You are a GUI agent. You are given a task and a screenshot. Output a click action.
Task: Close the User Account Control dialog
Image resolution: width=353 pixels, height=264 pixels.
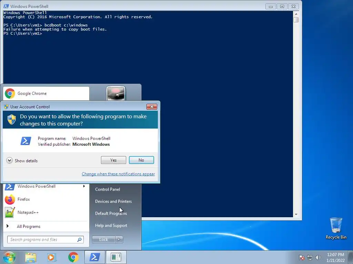tap(152, 107)
